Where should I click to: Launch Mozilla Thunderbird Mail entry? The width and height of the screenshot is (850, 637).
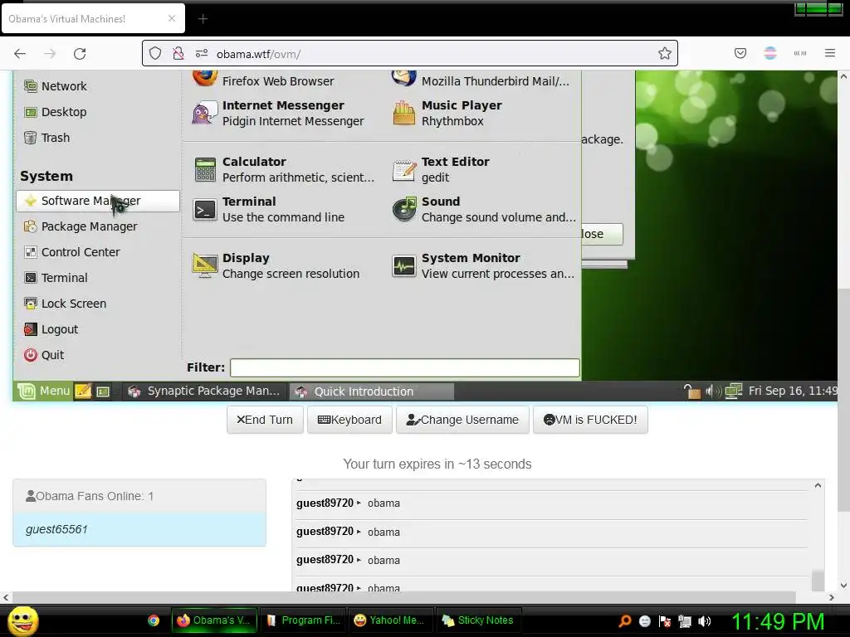(481, 79)
